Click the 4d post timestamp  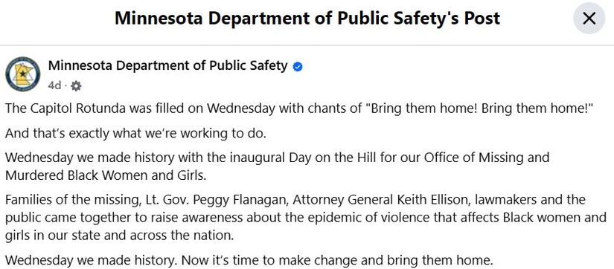pos(54,85)
